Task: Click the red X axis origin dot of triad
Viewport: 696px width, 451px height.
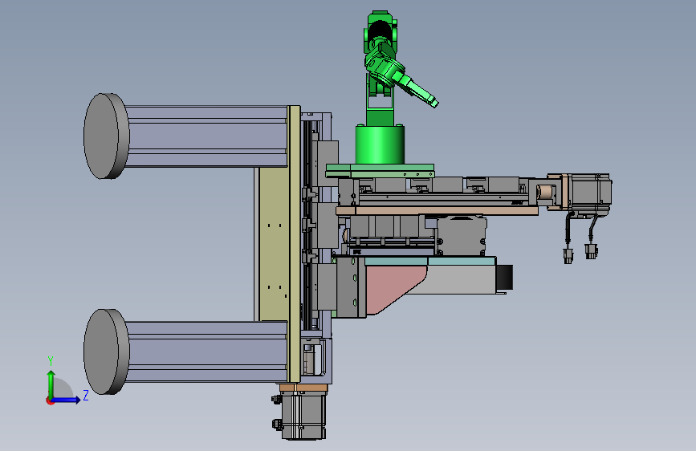Action: 50,400
